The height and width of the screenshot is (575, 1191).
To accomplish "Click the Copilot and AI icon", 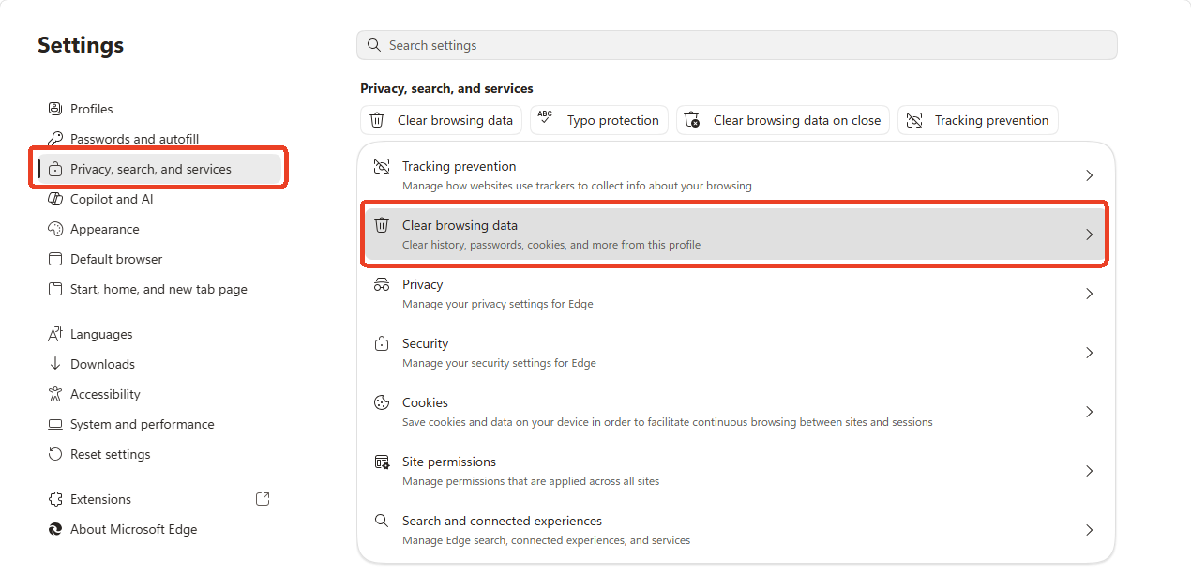I will (55, 199).
